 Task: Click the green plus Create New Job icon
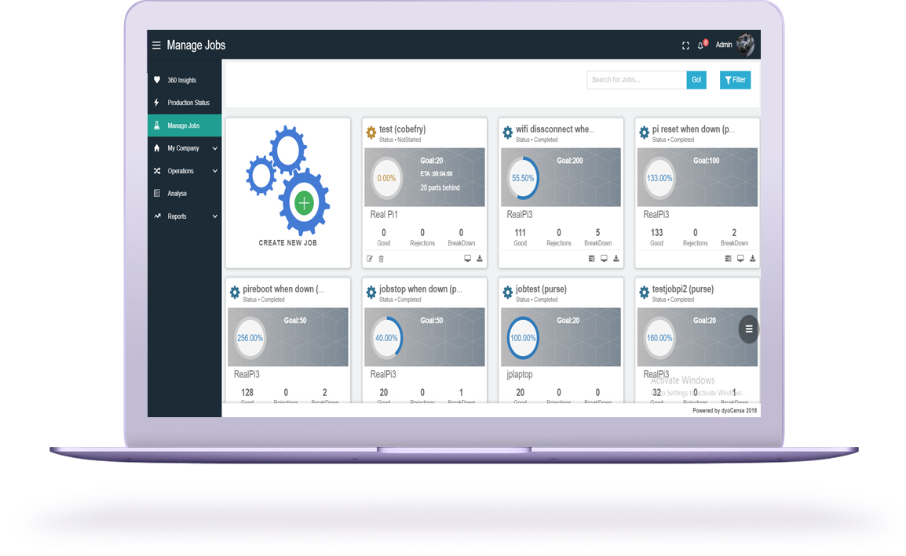pos(304,202)
